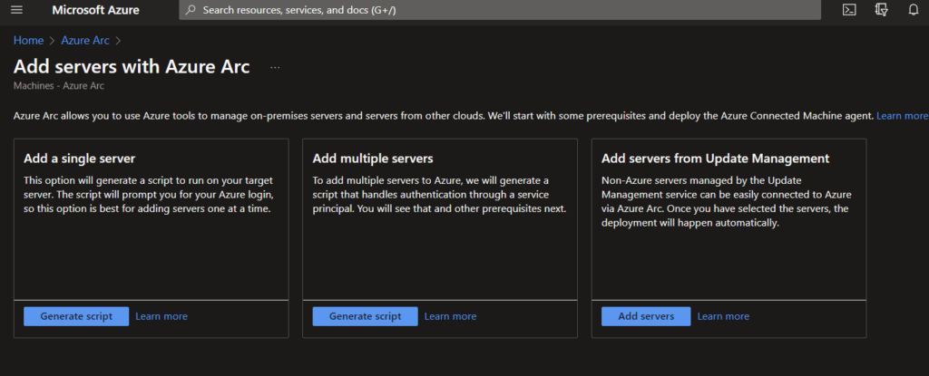Navigate to Azure Arc in the breadcrumb

coord(85,40)
